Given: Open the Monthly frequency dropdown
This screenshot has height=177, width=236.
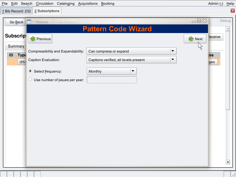Looking at the screenshot, I should (133, 71).
